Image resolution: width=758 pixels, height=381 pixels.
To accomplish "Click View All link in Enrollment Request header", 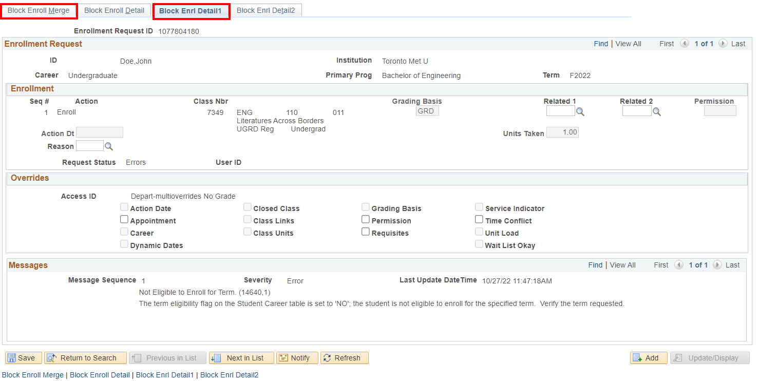I will coord(628,44).
